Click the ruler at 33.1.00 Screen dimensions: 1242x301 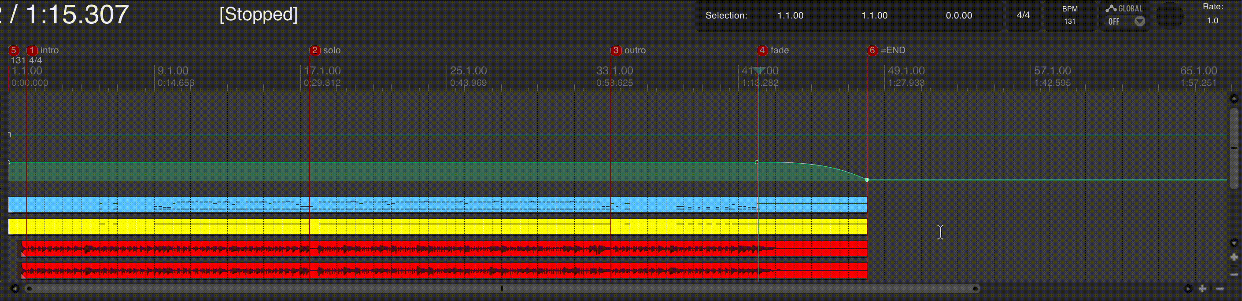click(x=614, y=71)
